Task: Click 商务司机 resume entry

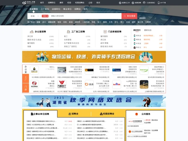Action: [x=147, y=40]
